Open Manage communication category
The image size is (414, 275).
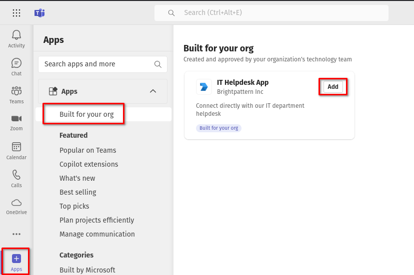point(97,234)
